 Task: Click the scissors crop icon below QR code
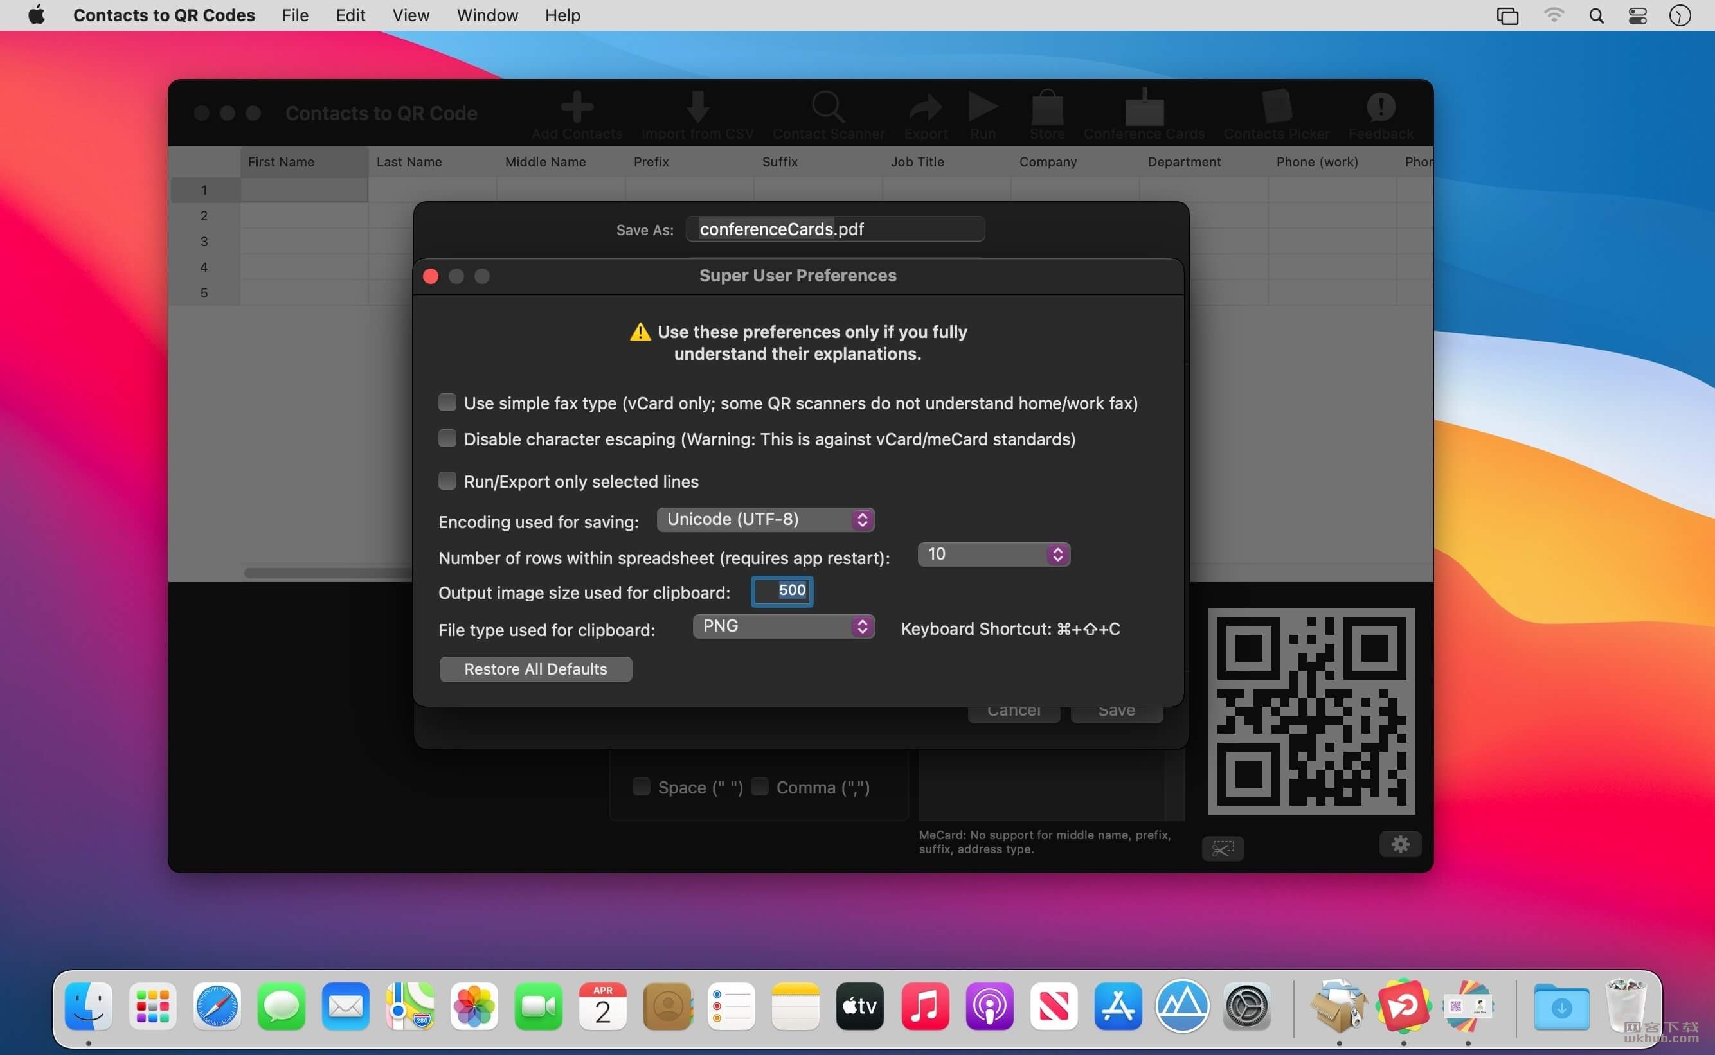coord(1222,847)
